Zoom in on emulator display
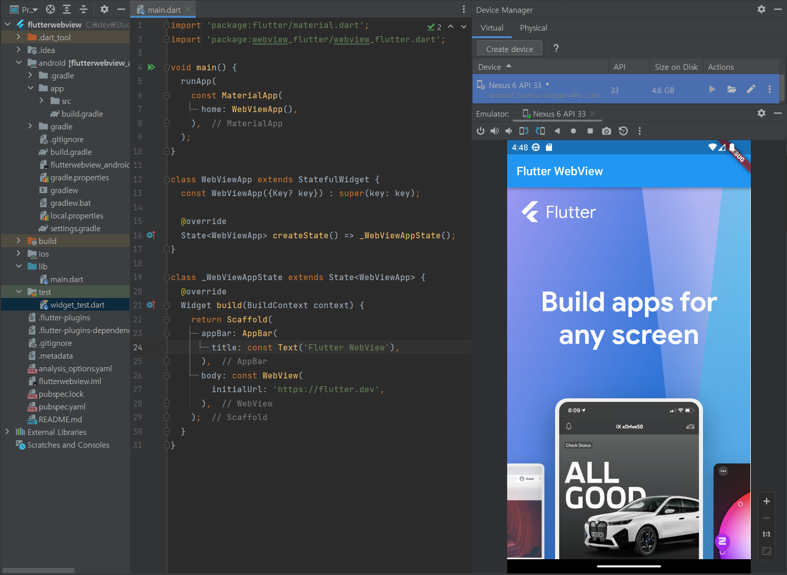This screenshot has height=575, width=787. point(766,501)
